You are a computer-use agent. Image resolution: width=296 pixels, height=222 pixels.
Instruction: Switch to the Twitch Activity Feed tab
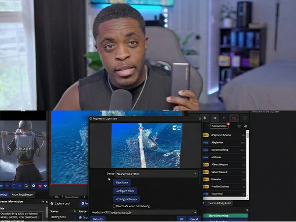(220, 203)
